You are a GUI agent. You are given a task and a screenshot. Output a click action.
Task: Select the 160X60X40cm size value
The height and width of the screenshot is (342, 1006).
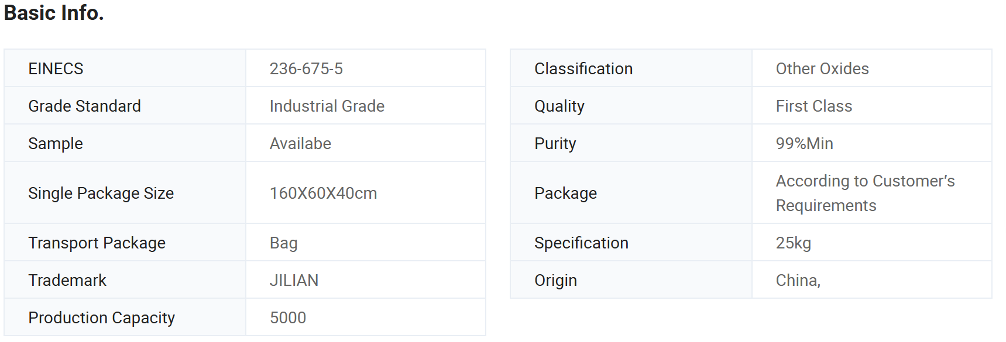pyautogui.click(x=323, y=194)
